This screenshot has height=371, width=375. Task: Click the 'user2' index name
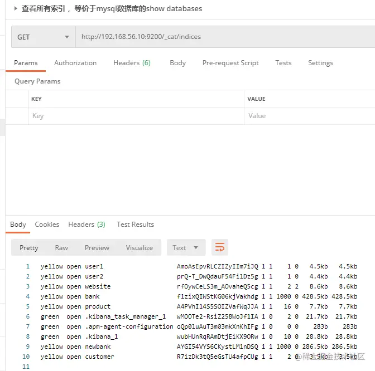[x=94, y=276]
